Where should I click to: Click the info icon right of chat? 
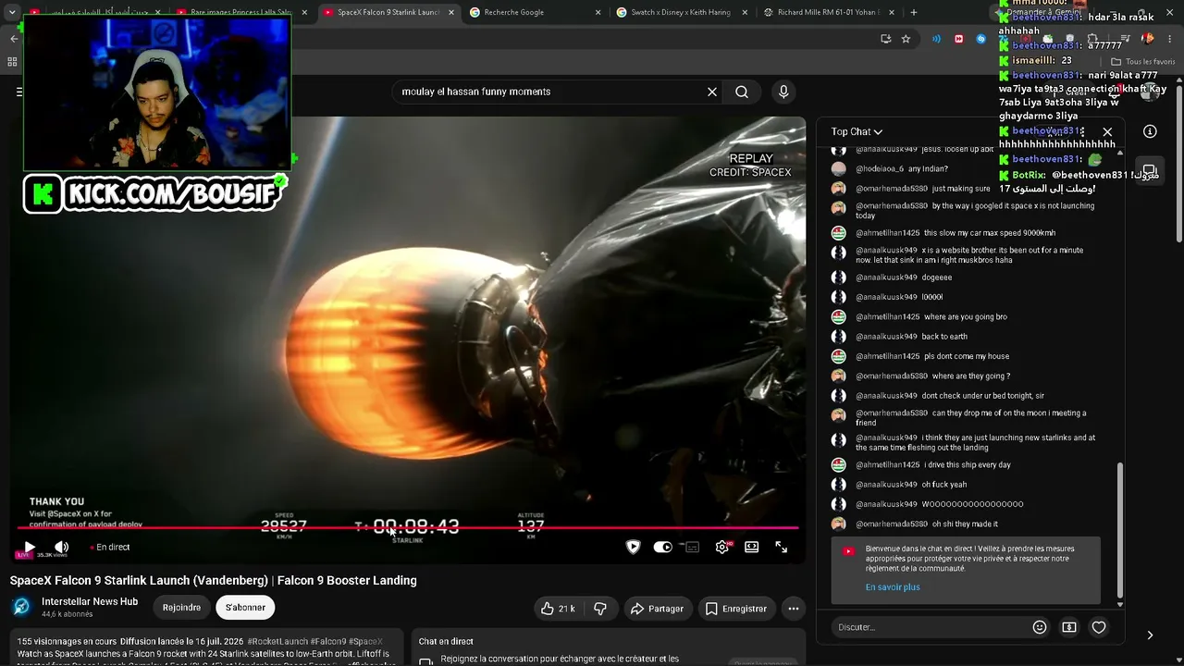tap(1150, 131)
